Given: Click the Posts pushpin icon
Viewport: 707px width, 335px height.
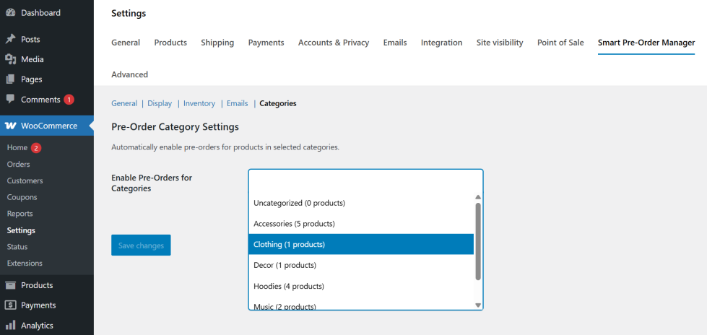Looking at the screenshot, I should point(10,39).
